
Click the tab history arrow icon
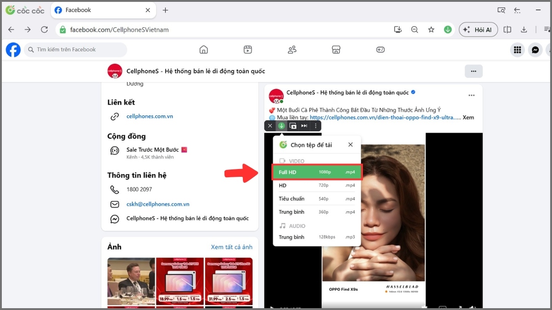[517, 10]
